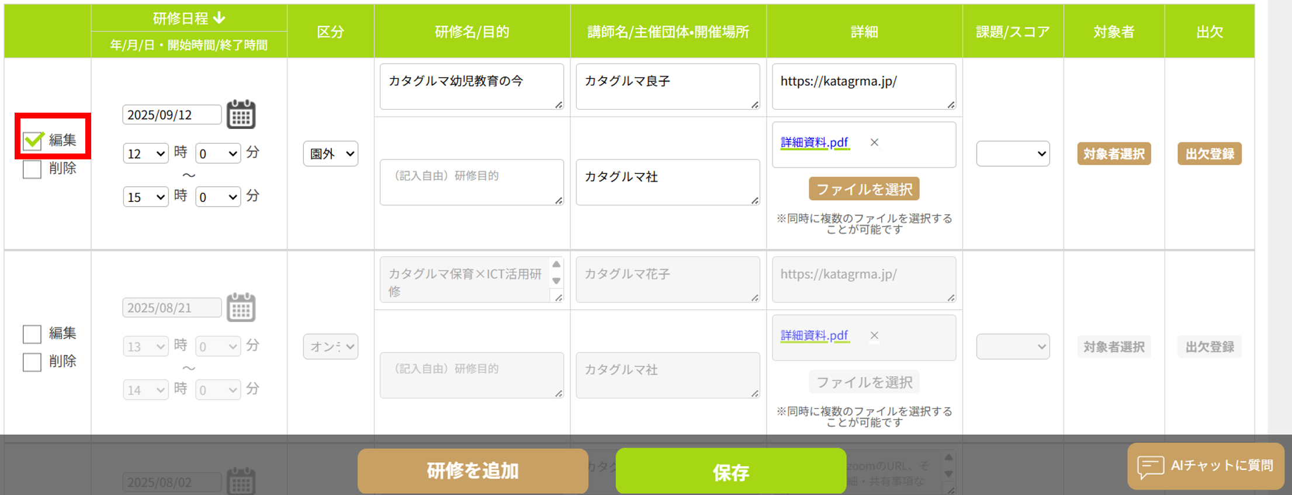Open the 詳細資料.pdf link in first row
Screen dimensions: 1292x495
814,142
